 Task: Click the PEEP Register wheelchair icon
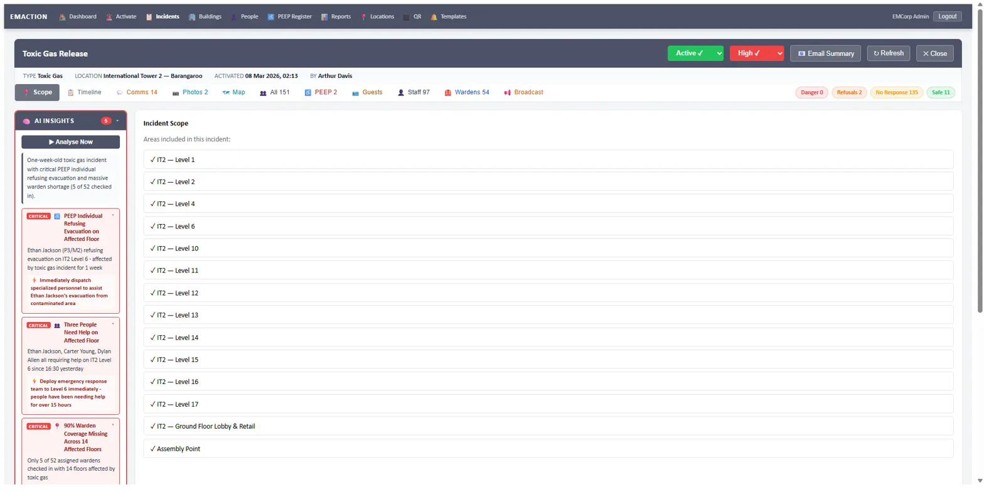[271, 17]
